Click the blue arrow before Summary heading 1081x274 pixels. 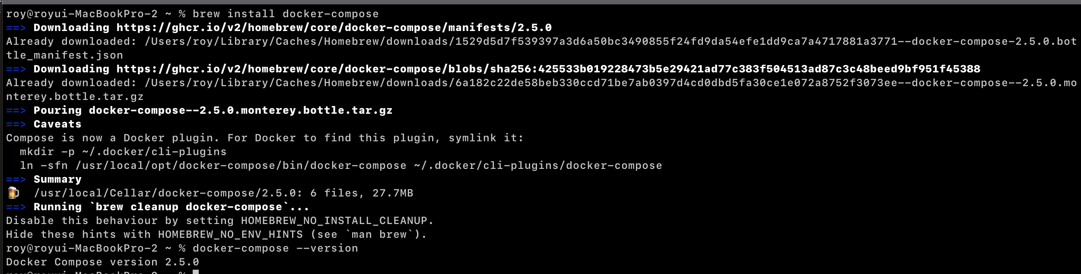tap(16, 180)
